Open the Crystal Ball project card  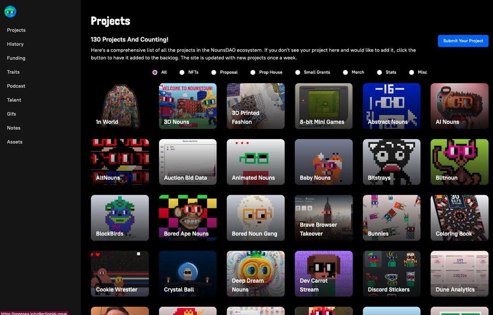click(188, 274)
